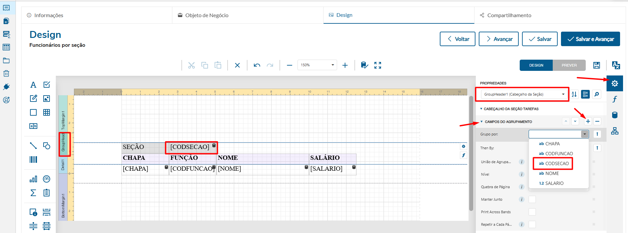Select the Picture Box tool
This screenshot has width=628, height=233.
coord(47,98)
